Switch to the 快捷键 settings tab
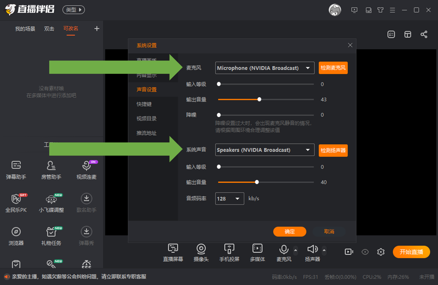The image size is (438, 285). [x=144, y=104]
